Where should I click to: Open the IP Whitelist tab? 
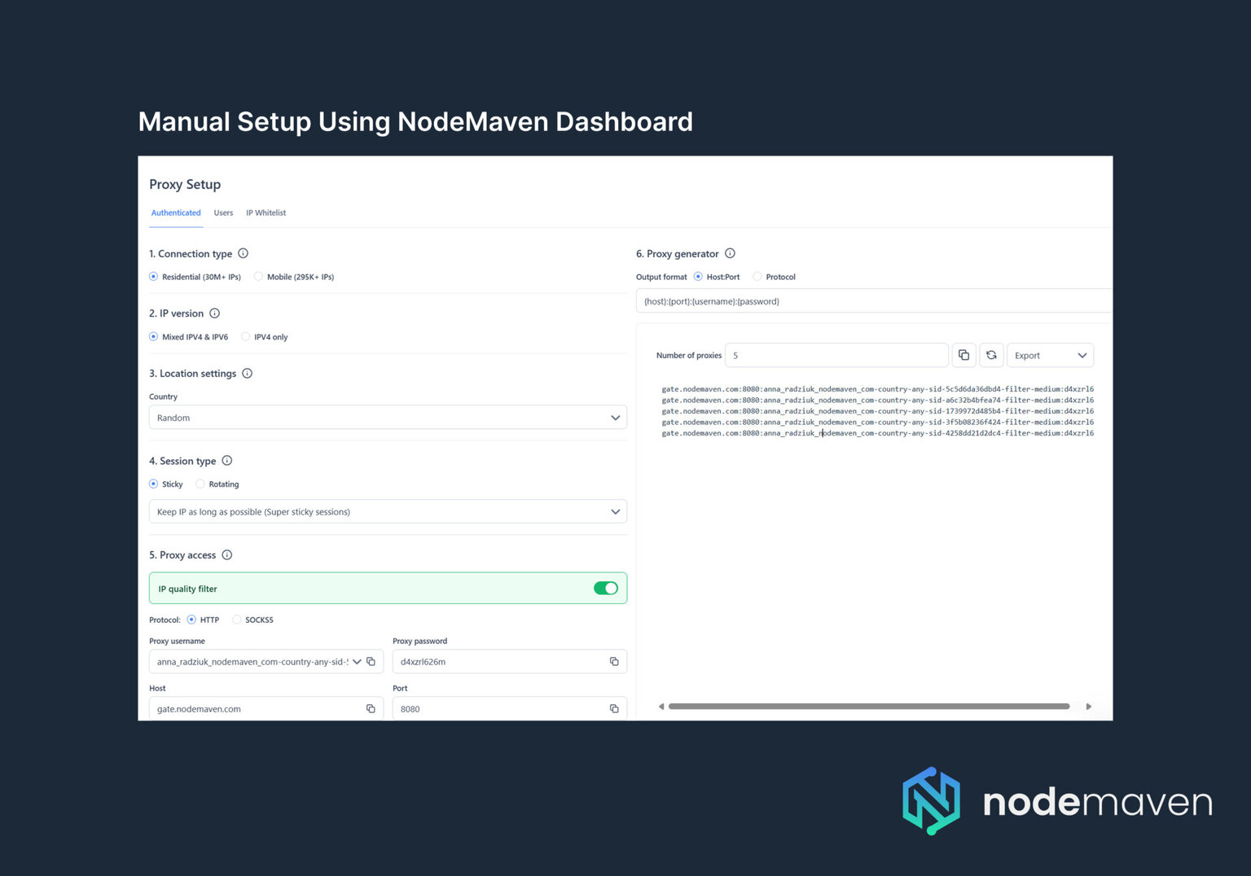coord(266,212)
